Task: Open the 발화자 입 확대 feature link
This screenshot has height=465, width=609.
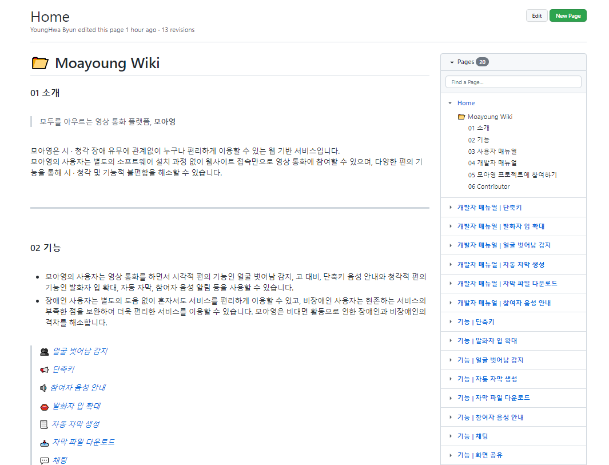Action: (77, 406)
